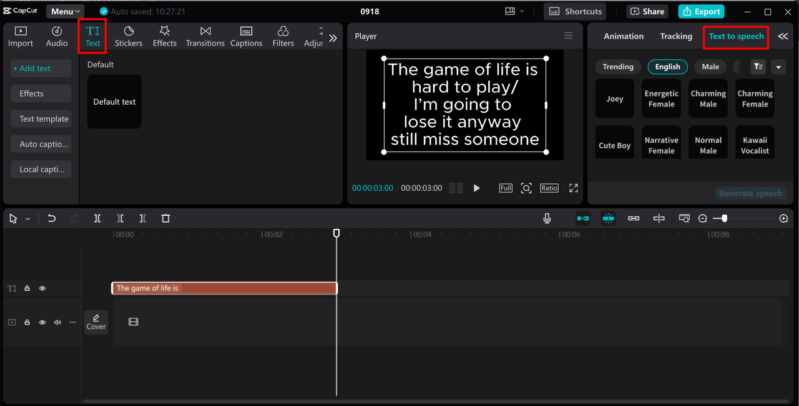
Task: Undo the last action
Action: [x=52, y=218]
